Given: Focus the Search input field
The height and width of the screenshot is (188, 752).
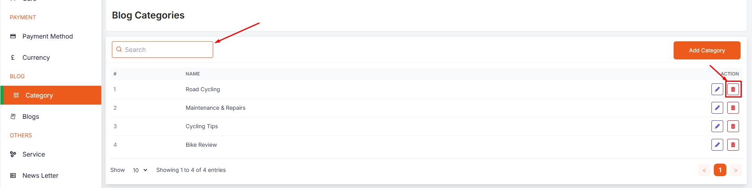Looking at the screenshot, I should [x=167, y=50].
